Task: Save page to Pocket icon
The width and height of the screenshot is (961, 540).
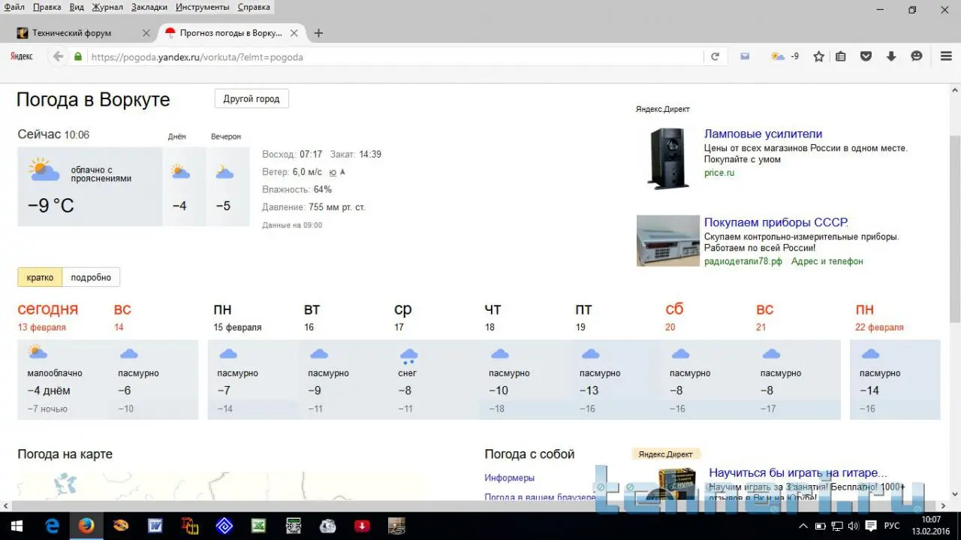Action: [866, 56]
